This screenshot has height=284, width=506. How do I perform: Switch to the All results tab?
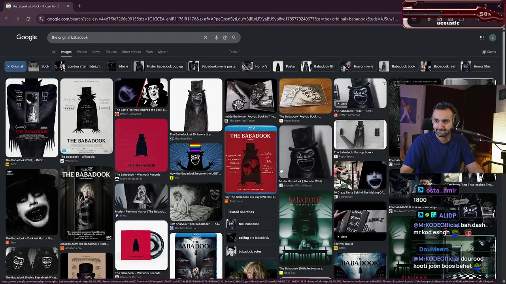point(53,52)
